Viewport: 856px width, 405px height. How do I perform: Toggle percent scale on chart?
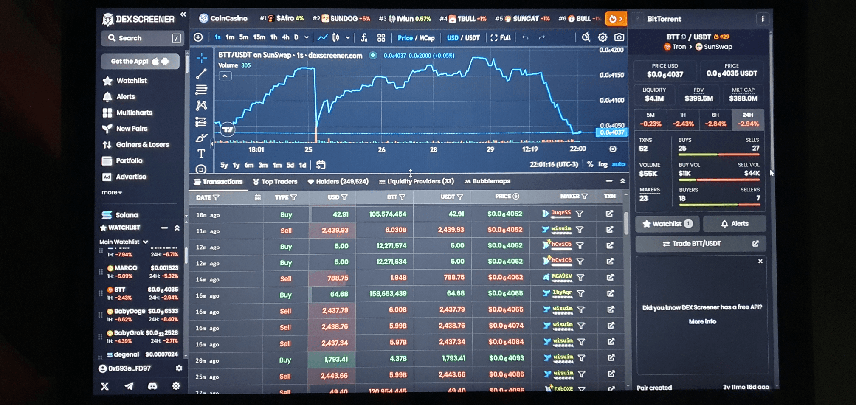pos(590,164)
